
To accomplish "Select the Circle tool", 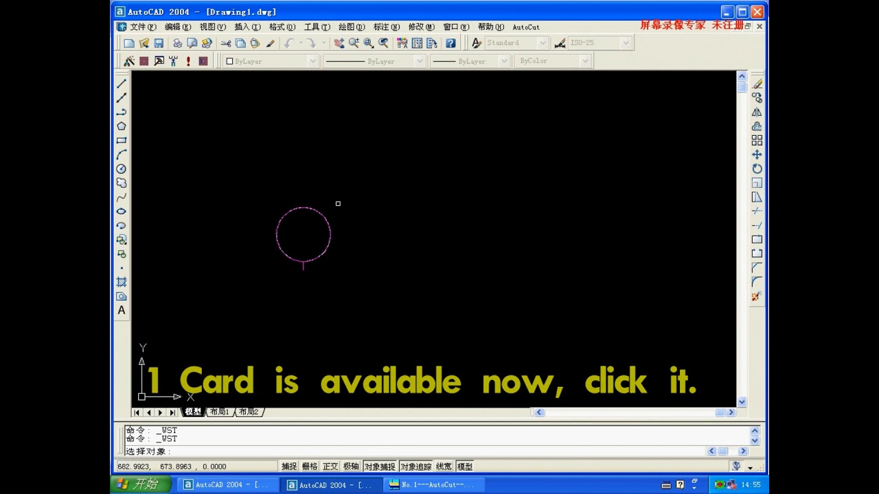I will coord(122,169).
